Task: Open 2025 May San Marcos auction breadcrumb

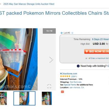Action: tap(29, 4)
